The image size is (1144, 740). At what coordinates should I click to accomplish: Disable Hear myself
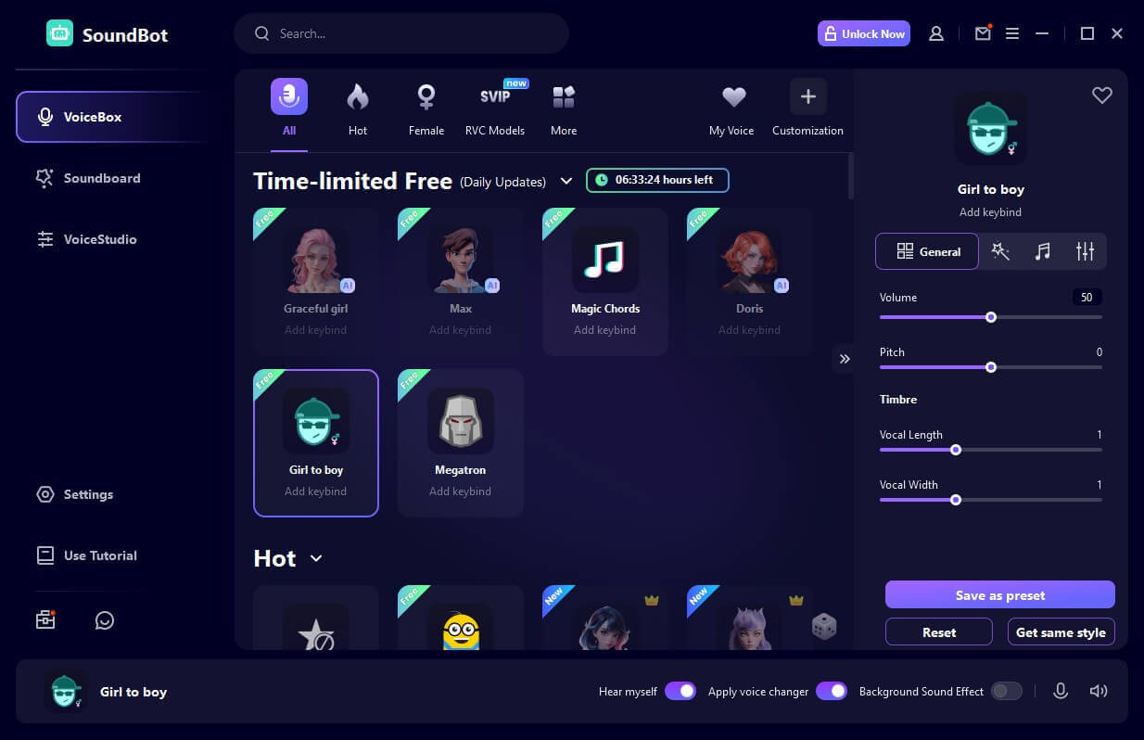coord(680,691)
